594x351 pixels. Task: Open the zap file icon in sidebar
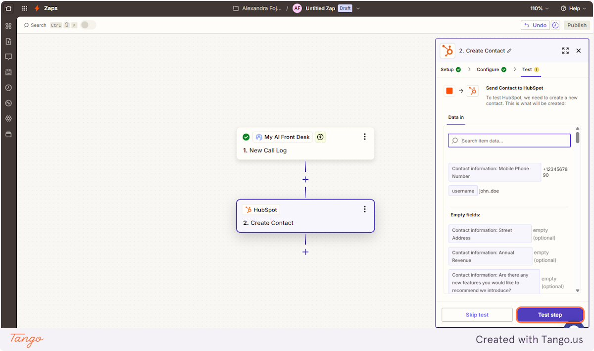pyautogui.click(x=8, y=41)
